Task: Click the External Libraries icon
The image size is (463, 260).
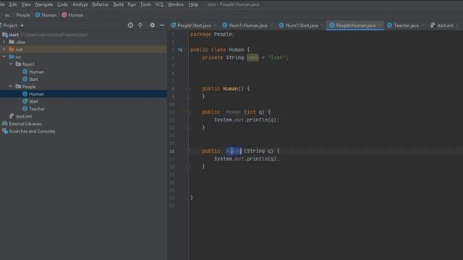Action: pyautogui.click(x=5, y=123)
